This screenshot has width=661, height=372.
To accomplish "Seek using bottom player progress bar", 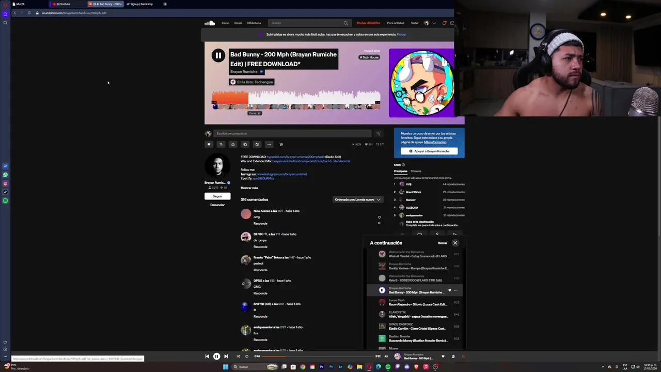I will [318, 356].
